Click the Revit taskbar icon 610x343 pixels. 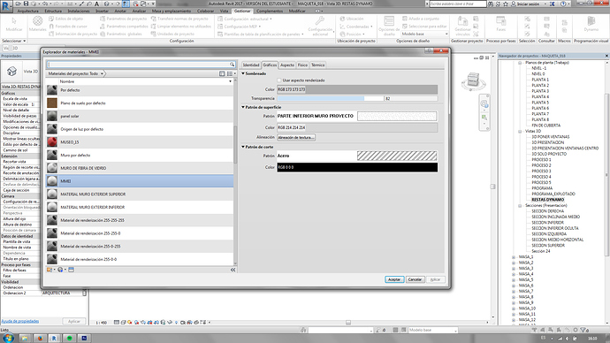point(54,338)
